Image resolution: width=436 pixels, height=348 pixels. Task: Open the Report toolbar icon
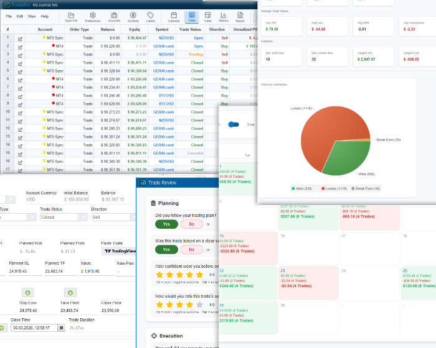coord(240,17)
